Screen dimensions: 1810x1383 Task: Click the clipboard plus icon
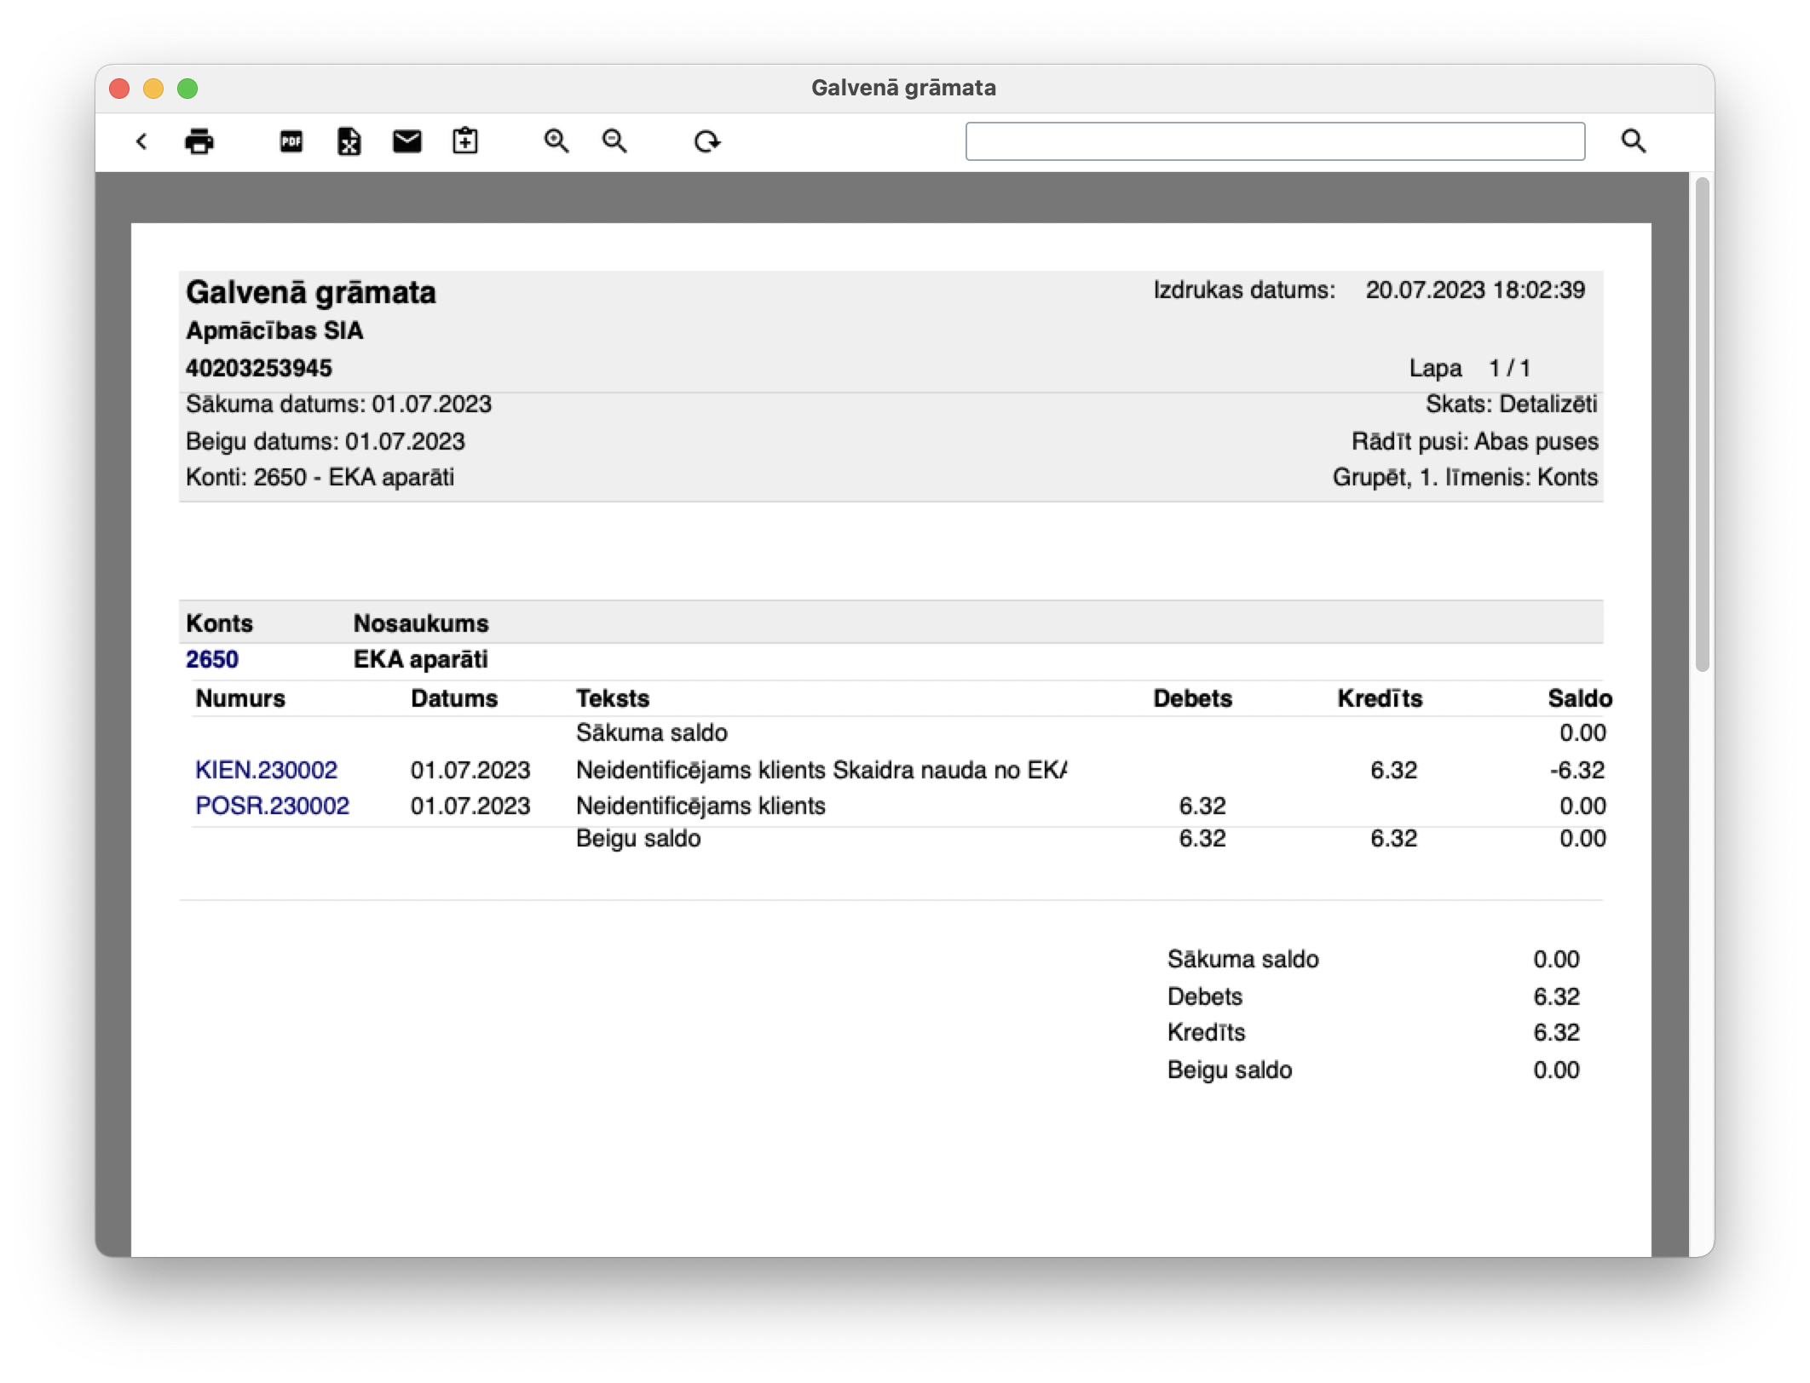pos(465,141)
